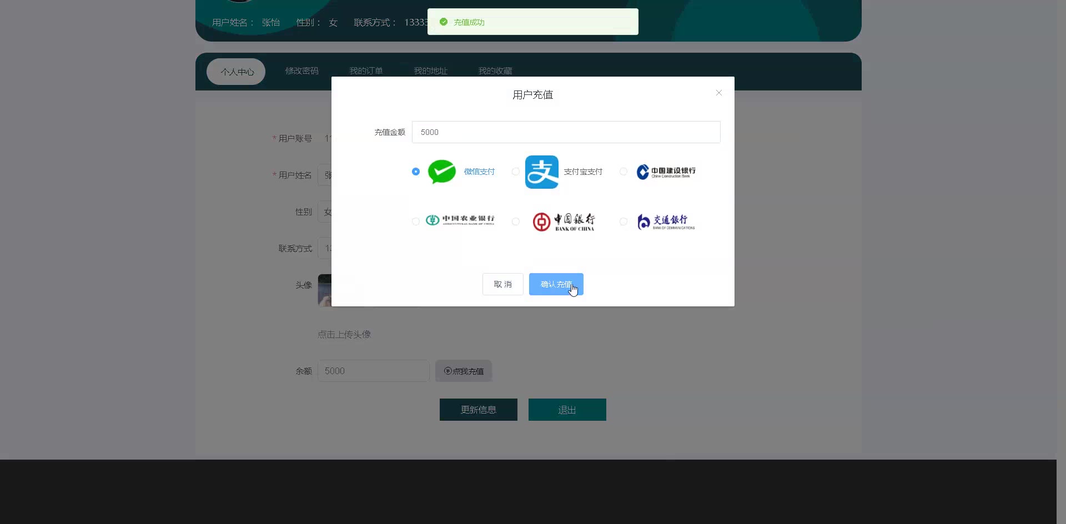Image resolution: width=1066 pixels, height=524 pixels.
Task: Switch to the 我的订单 tab
Action: (x=366, y=71)
